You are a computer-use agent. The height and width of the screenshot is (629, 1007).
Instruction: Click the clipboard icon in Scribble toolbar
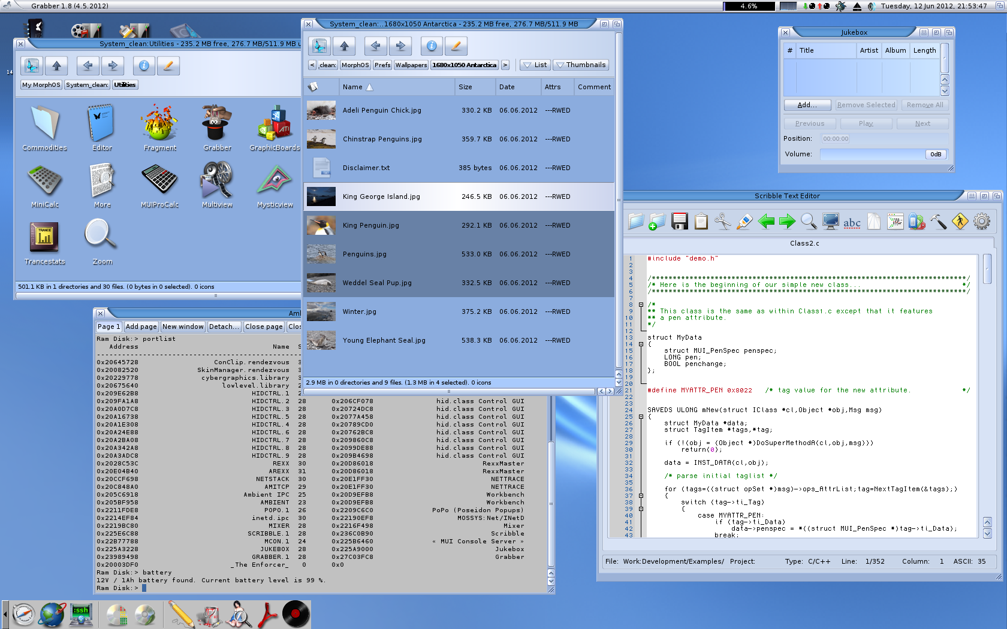tap(701, 222)
